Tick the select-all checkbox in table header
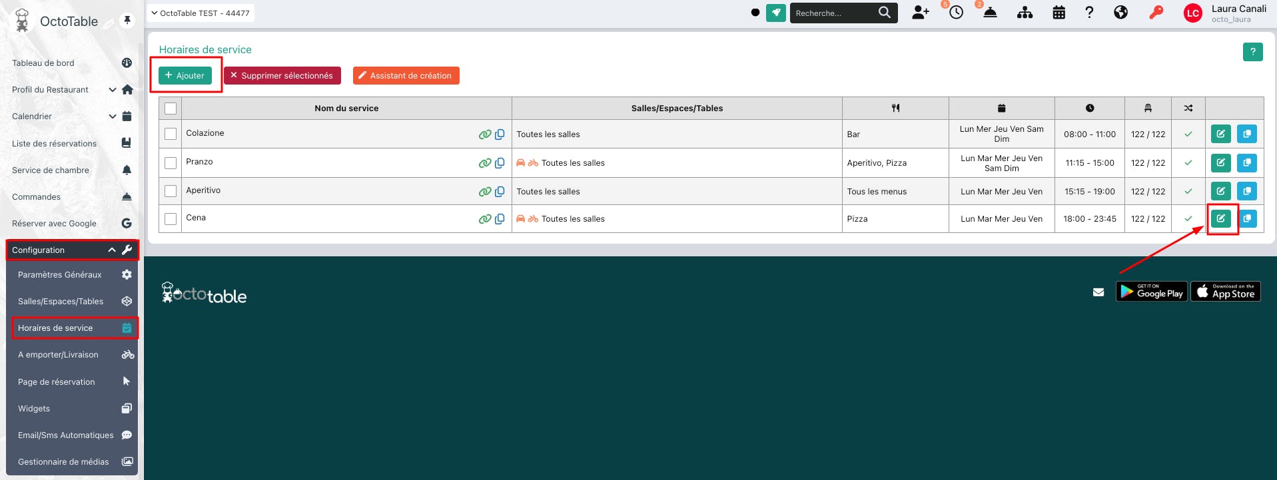The image size is (1277, 480). pyautogui.click(x=171, y=109)
